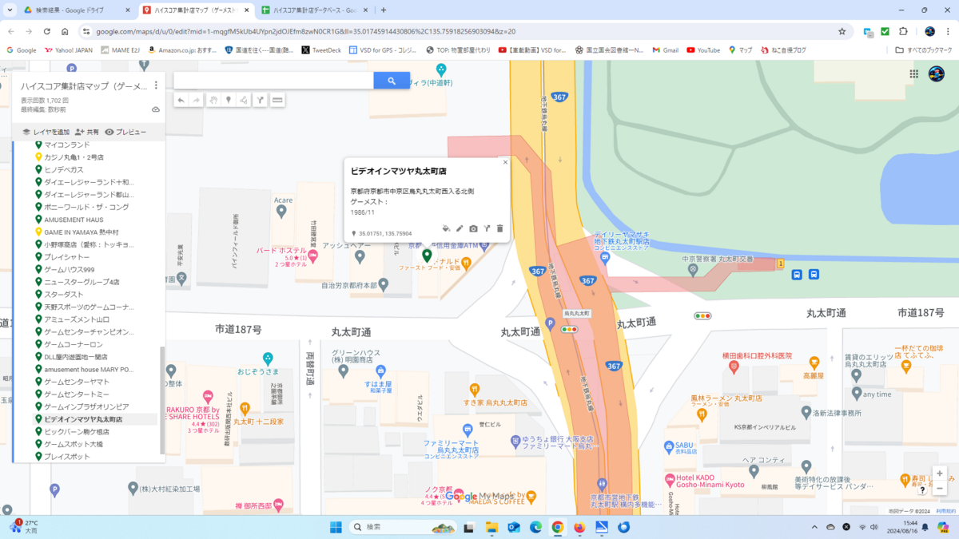Click the taskbar 検索 search box
Image resolution: width=959 pixels, height=539 pixels.
[x=404, y=527]
